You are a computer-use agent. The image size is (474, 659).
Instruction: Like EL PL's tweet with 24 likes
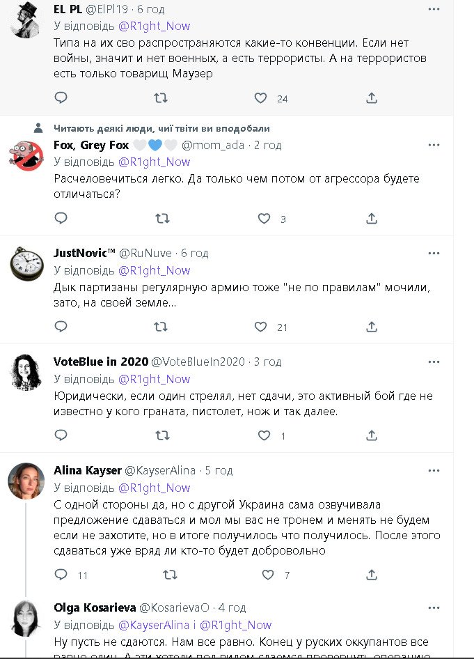coord(260,98)
